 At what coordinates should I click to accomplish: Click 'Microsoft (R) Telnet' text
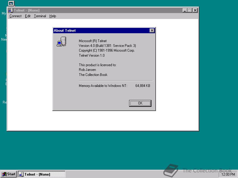pos(93,41)
